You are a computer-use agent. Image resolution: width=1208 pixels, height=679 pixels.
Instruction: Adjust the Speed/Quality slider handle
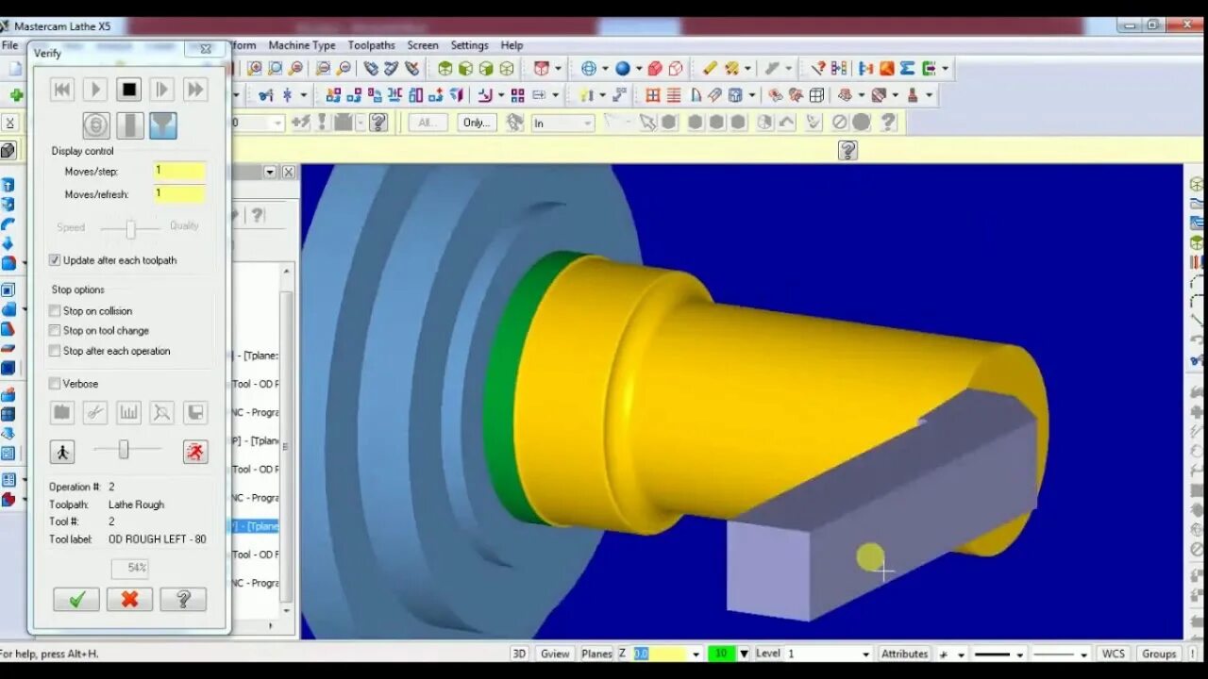130,228
